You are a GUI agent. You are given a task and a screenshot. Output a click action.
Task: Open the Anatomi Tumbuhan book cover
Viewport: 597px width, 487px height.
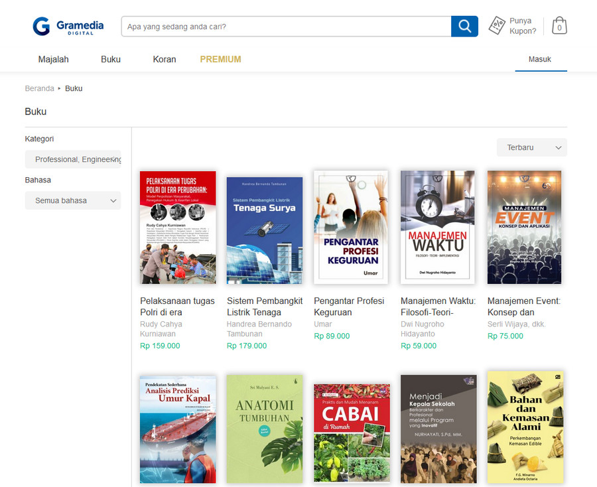tap(264, 429)
